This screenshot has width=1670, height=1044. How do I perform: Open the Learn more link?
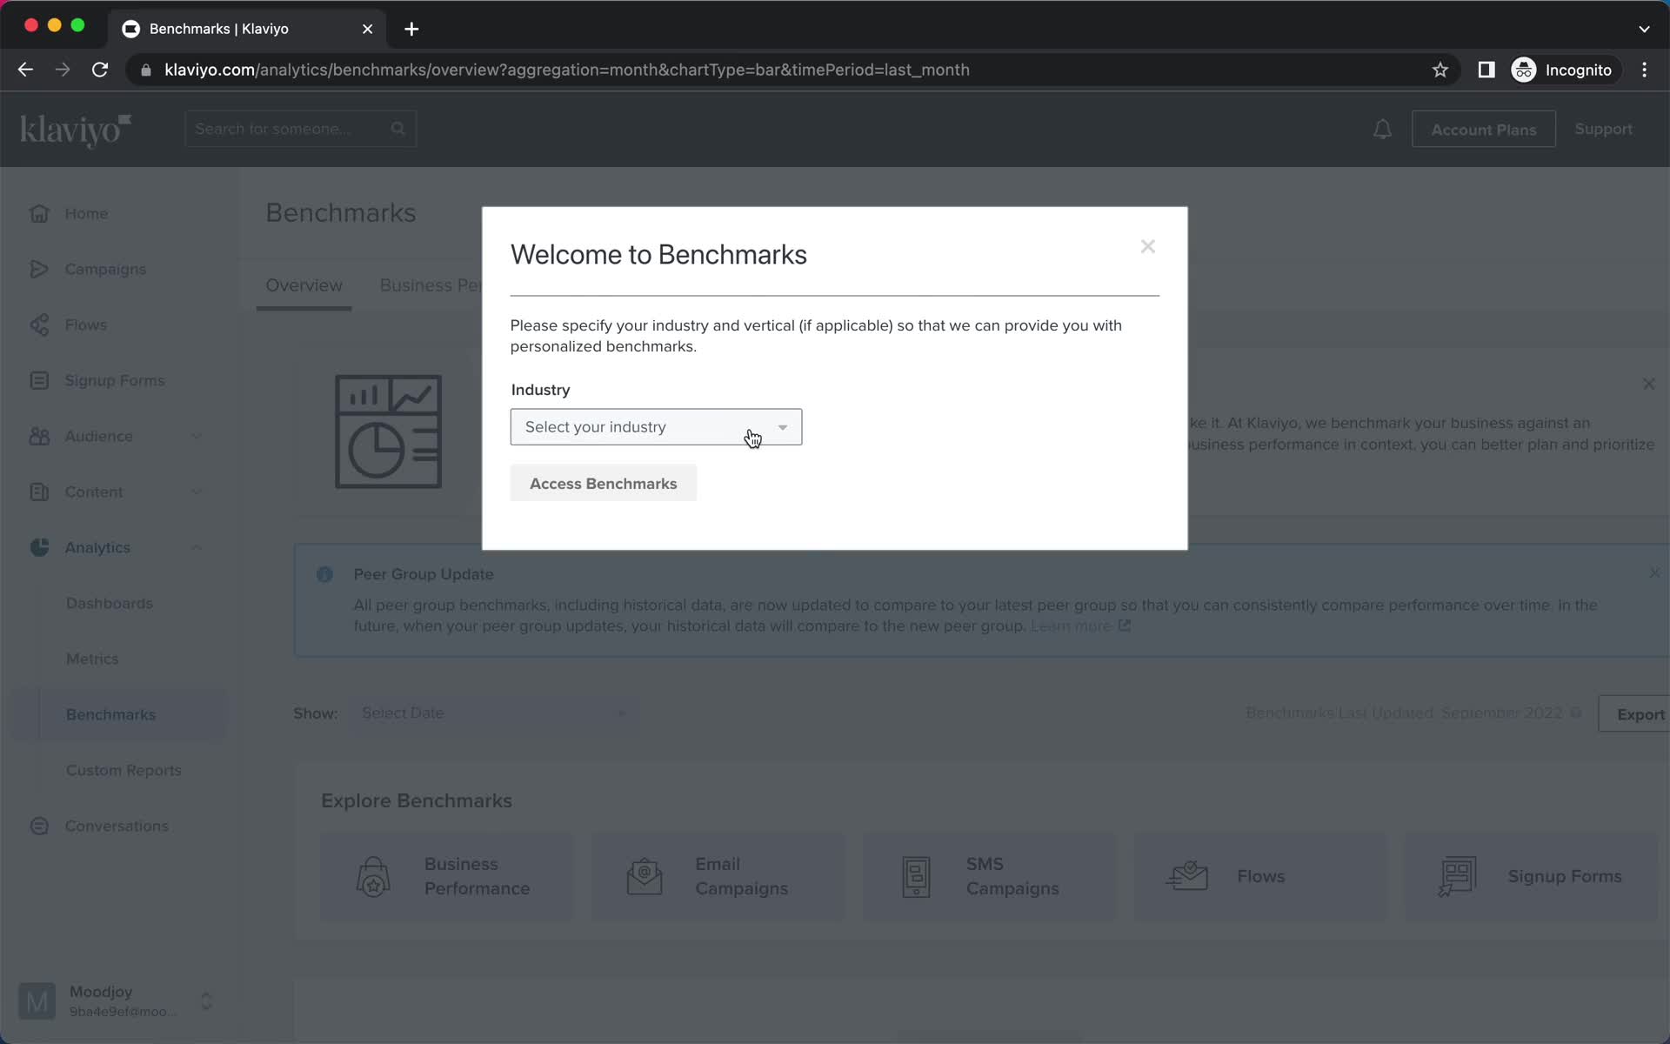[1079, 626]
